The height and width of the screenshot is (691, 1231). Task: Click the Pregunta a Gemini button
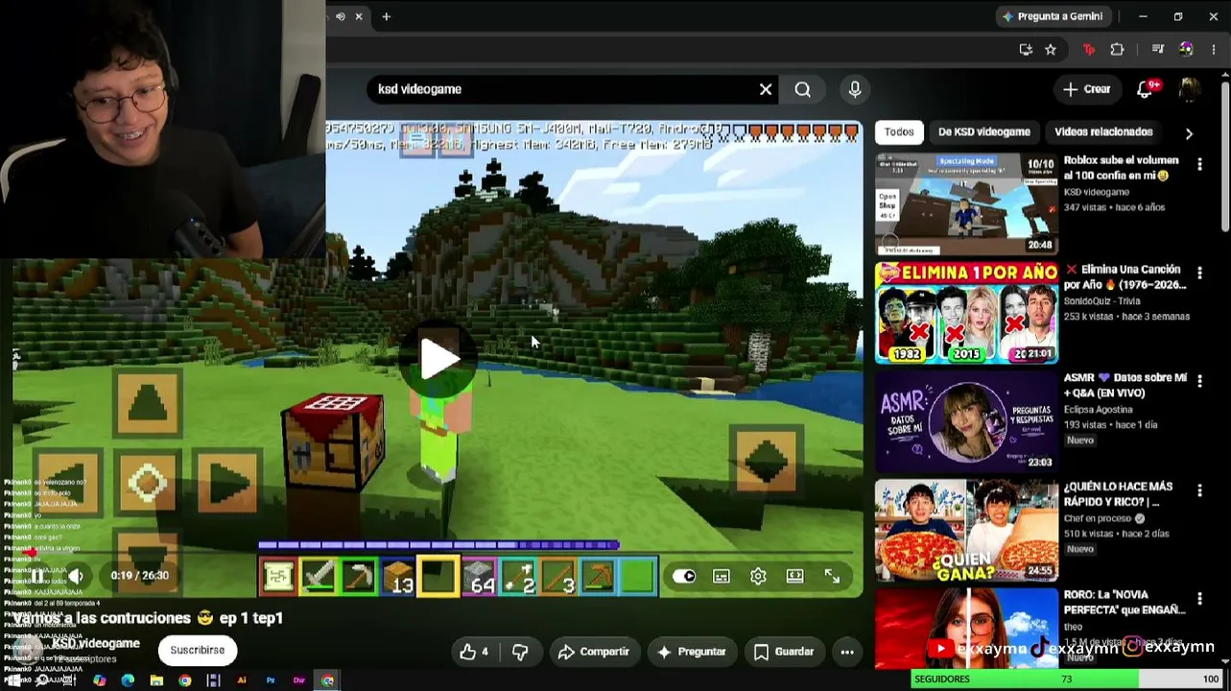pyautogui.click(x=1053, y=16)
